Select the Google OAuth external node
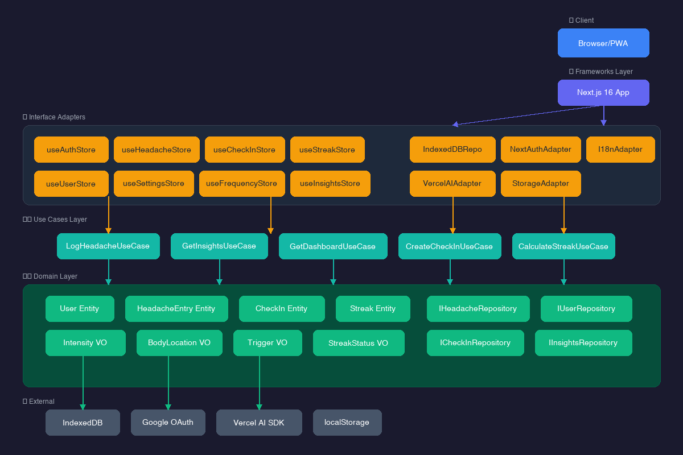 point(168,423)
